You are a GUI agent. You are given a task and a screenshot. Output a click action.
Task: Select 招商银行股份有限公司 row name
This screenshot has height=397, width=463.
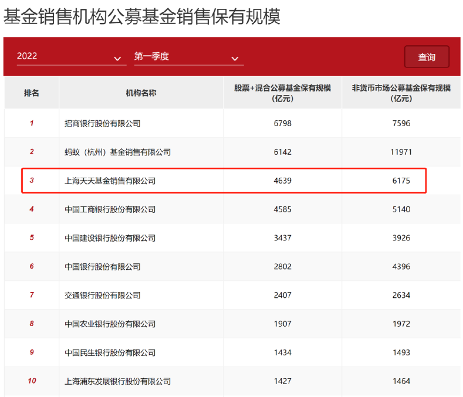click(103, 123)
